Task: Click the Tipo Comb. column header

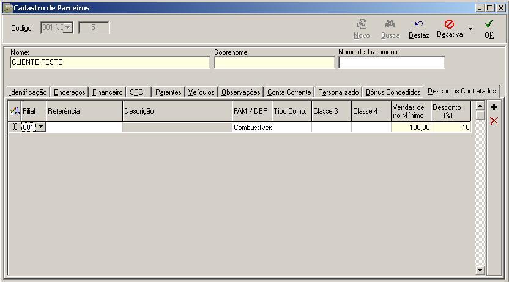Action: click(x=292, y=111)
